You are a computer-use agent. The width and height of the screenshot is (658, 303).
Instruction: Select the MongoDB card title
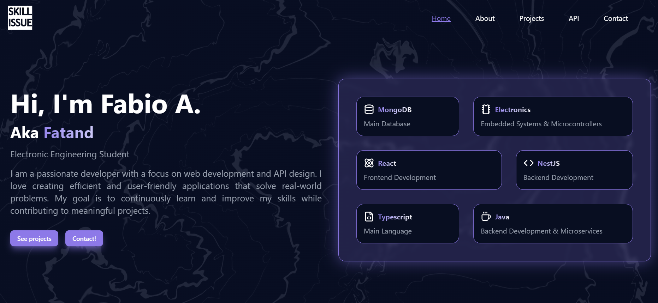(395, 110)
